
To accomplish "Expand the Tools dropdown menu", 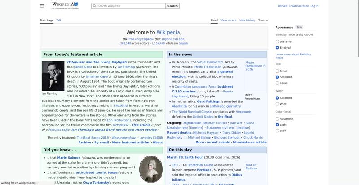I will click(263, 20).
